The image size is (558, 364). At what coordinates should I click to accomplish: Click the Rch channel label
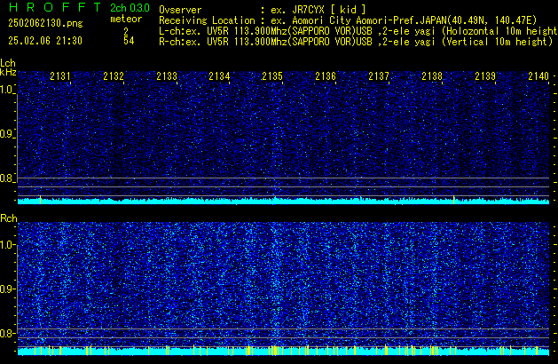(x=9, y=218)
